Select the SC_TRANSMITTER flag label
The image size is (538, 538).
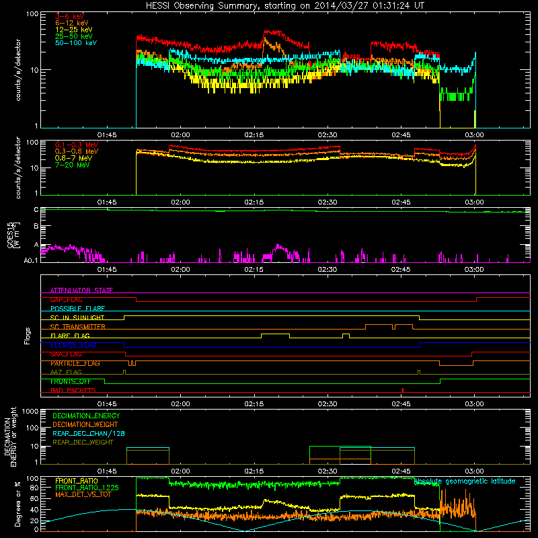coord(78,327)
